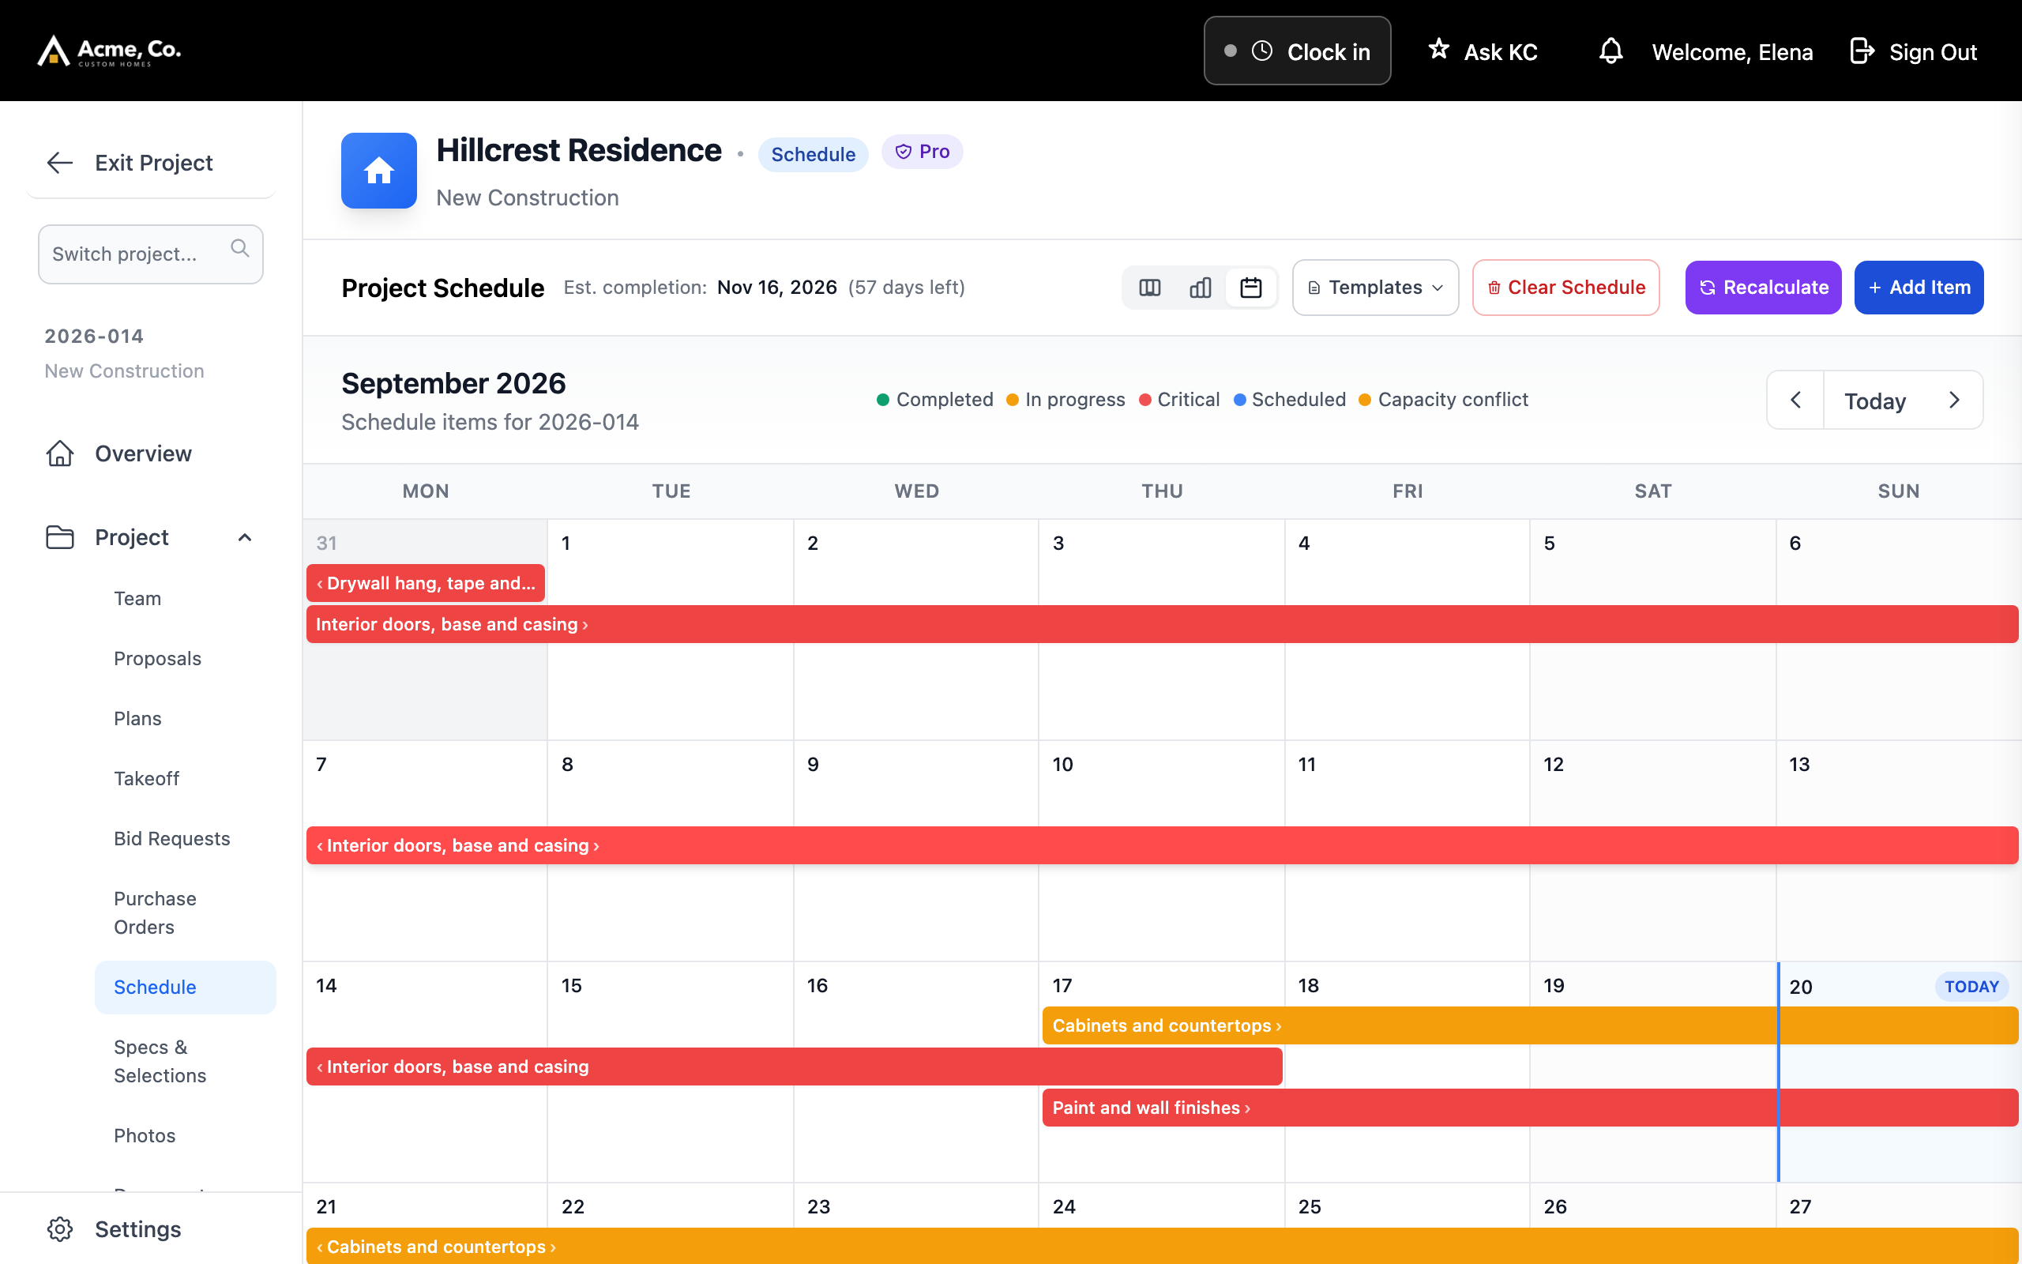Image resolution: width=2022 pixels, height=1264 pixels.
Task: Go to next month arrow
Action: (x=1954, y=401)
